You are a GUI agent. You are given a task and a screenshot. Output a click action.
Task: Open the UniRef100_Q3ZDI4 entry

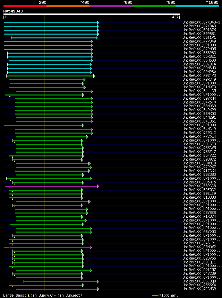pos(199,64)
